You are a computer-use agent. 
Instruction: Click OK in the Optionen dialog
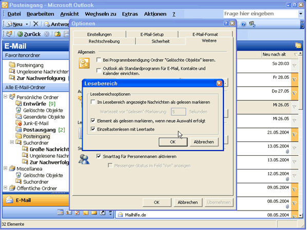click(157, 202)
